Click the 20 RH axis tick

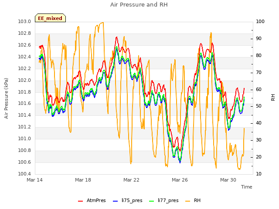[x=259, y=157]
